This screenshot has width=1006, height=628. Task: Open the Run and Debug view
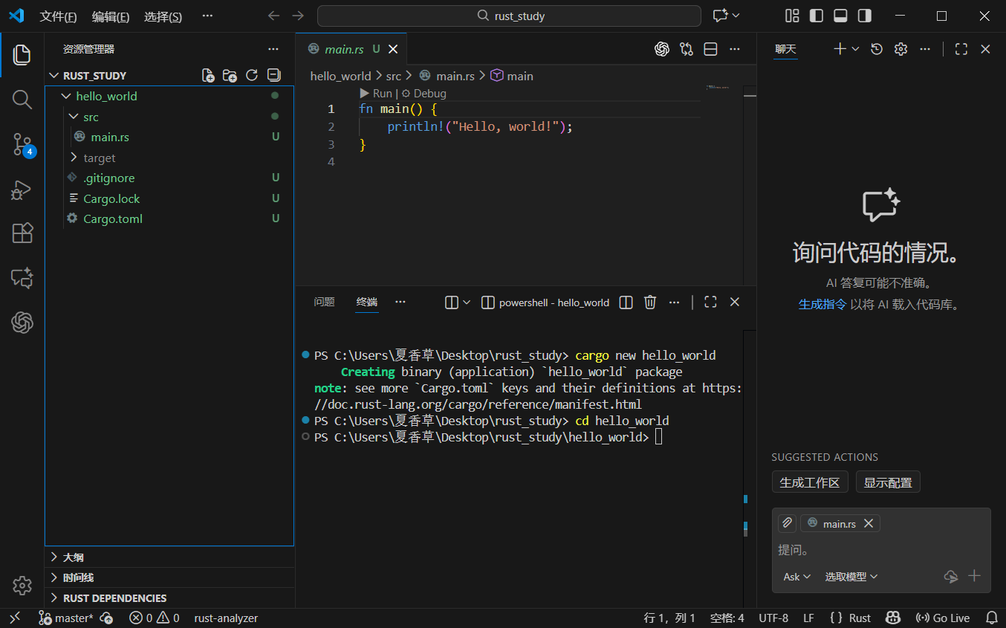click(22, 190)
